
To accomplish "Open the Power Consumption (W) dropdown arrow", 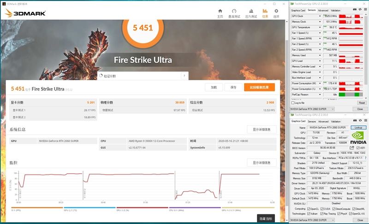I will coord(320,83).
